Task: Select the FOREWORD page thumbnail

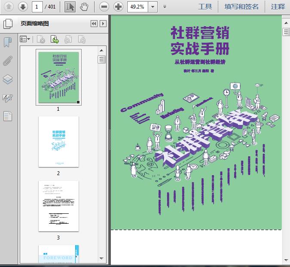Action: [x=58, y=254]
